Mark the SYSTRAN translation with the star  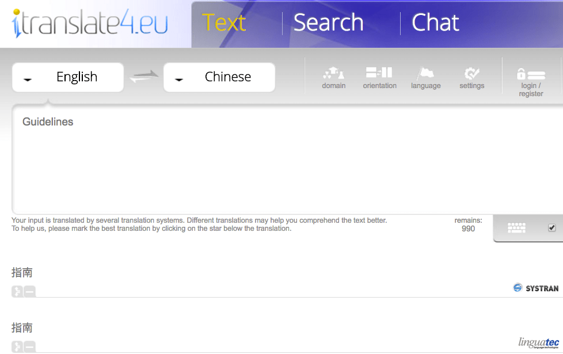coord(17,292)
